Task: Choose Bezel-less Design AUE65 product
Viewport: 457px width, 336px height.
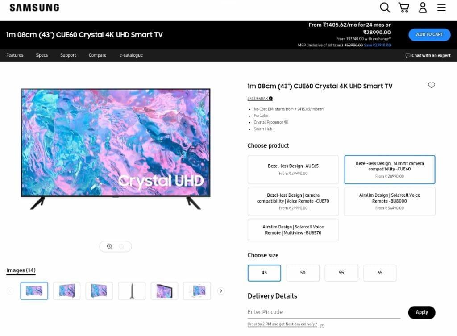Action: [293, 169]
